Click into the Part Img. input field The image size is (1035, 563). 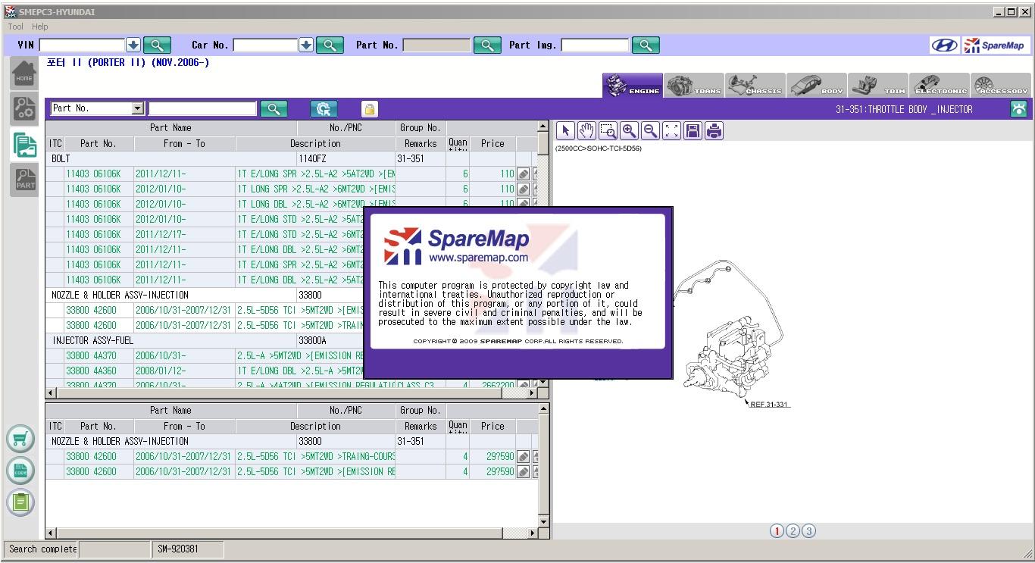[x=595, y=45]
